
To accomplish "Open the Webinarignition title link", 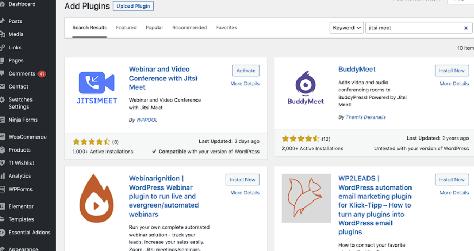I will [164, 196].
